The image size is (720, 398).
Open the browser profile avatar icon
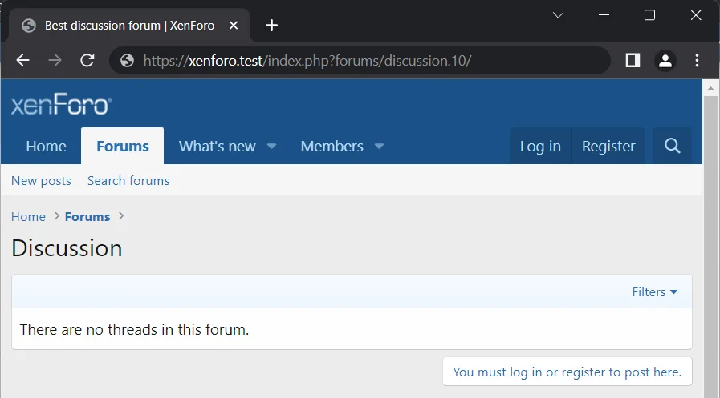(665, 61)
